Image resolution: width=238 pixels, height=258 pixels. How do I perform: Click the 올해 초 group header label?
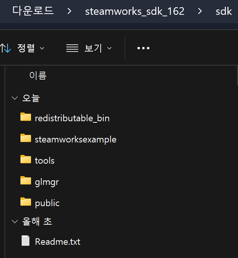(x=37, y=221)
